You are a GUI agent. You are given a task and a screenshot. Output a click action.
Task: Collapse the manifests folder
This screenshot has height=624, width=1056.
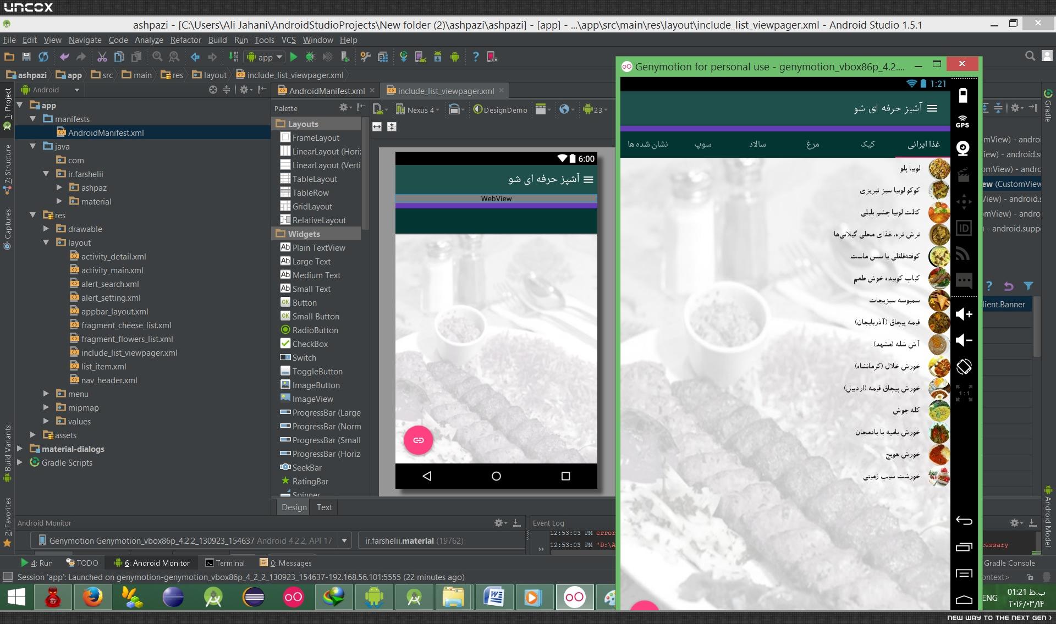tap(33, 118)
